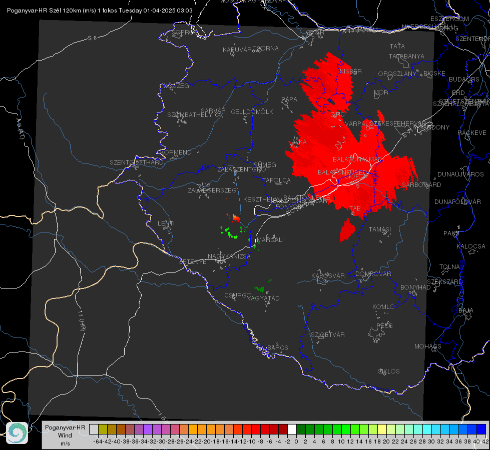Click the Poganyvar-HR Wind m/s legend label

pyautogui.click(x=65, y=435)
